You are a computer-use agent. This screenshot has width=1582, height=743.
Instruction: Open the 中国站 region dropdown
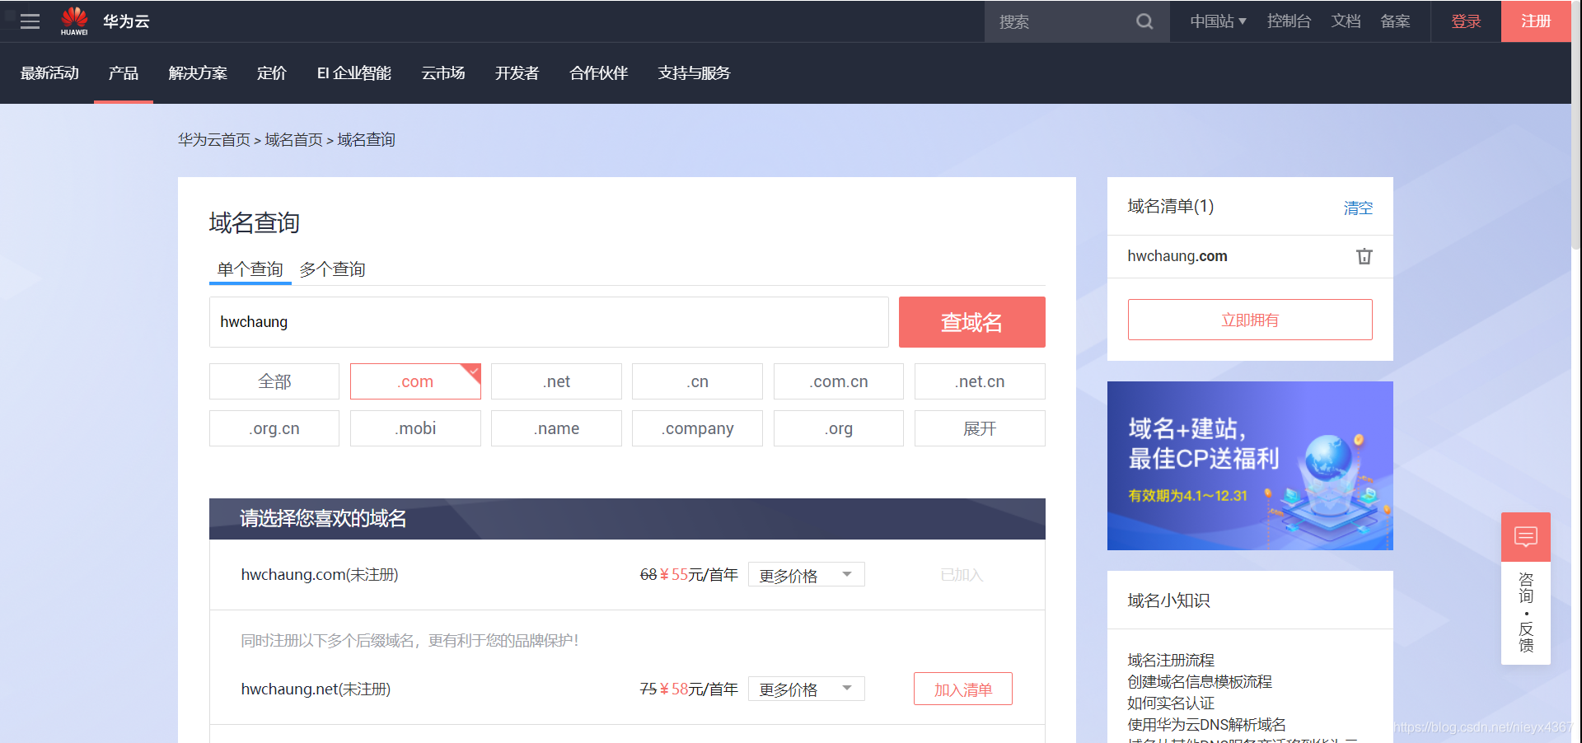(1218, 21)
